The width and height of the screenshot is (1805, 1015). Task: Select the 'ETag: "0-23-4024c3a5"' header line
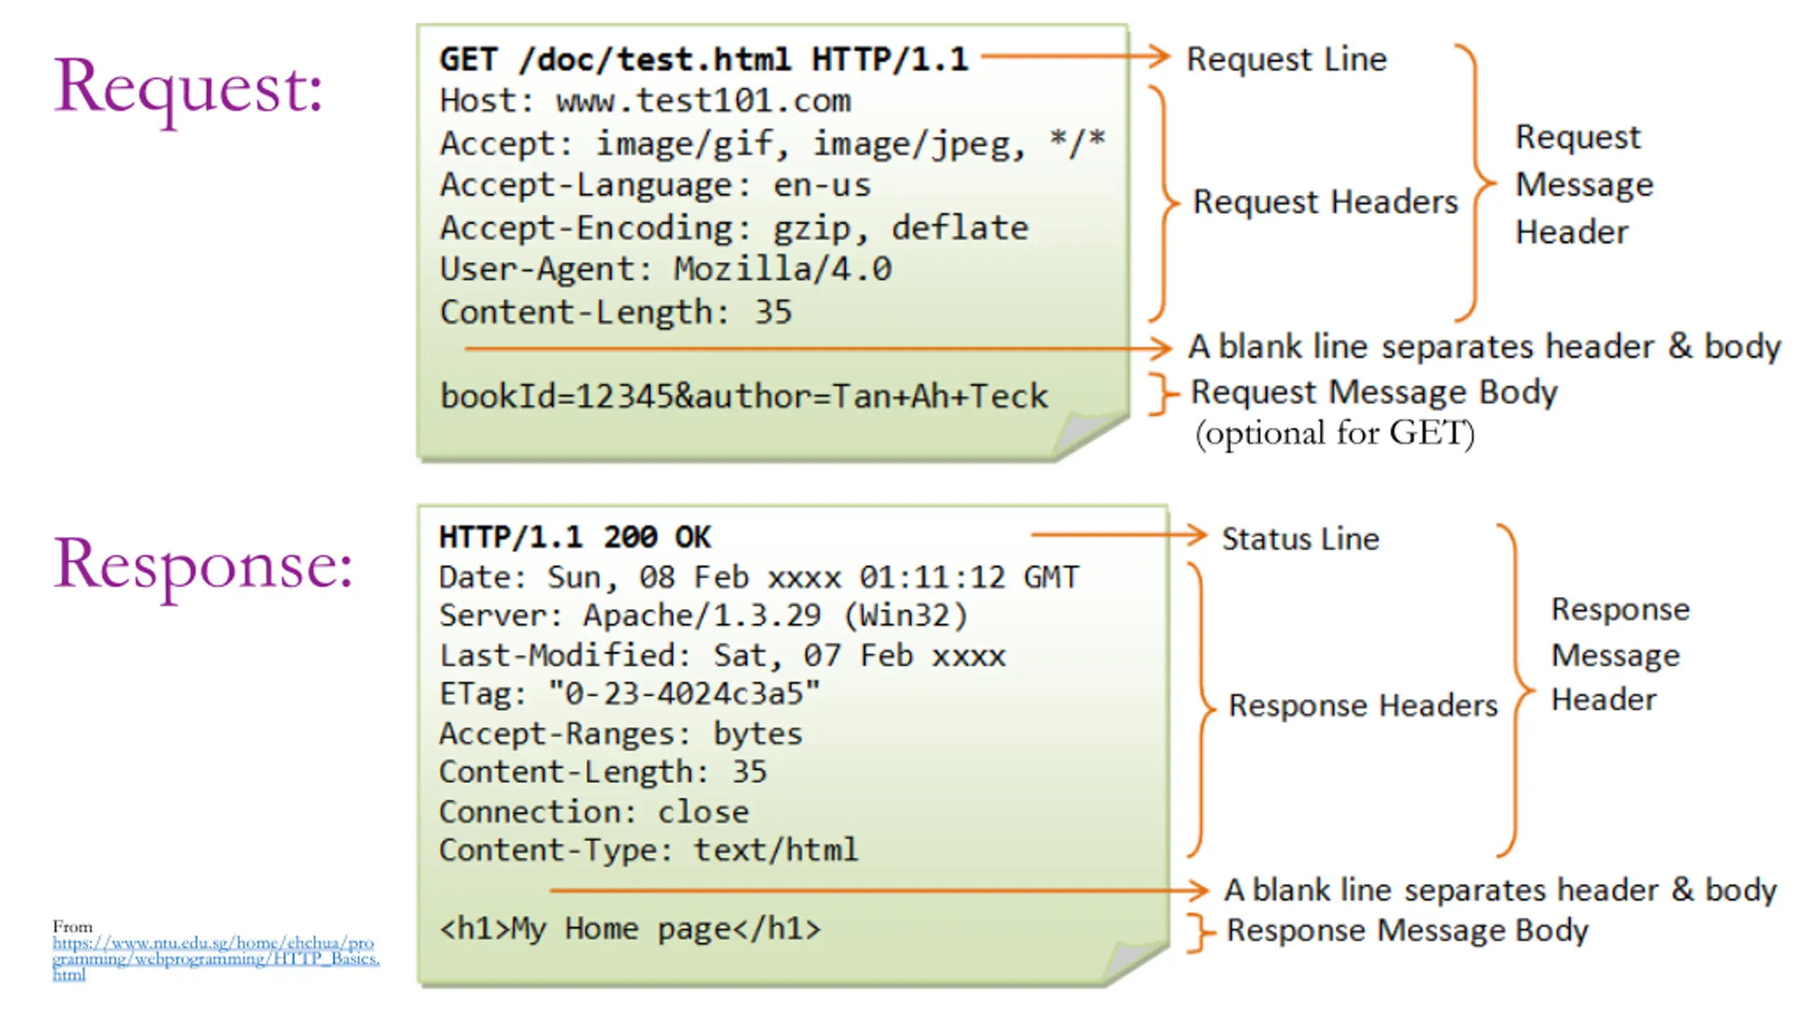(630, 694)
